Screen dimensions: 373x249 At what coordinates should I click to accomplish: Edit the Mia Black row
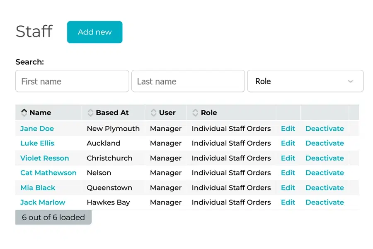288,188
